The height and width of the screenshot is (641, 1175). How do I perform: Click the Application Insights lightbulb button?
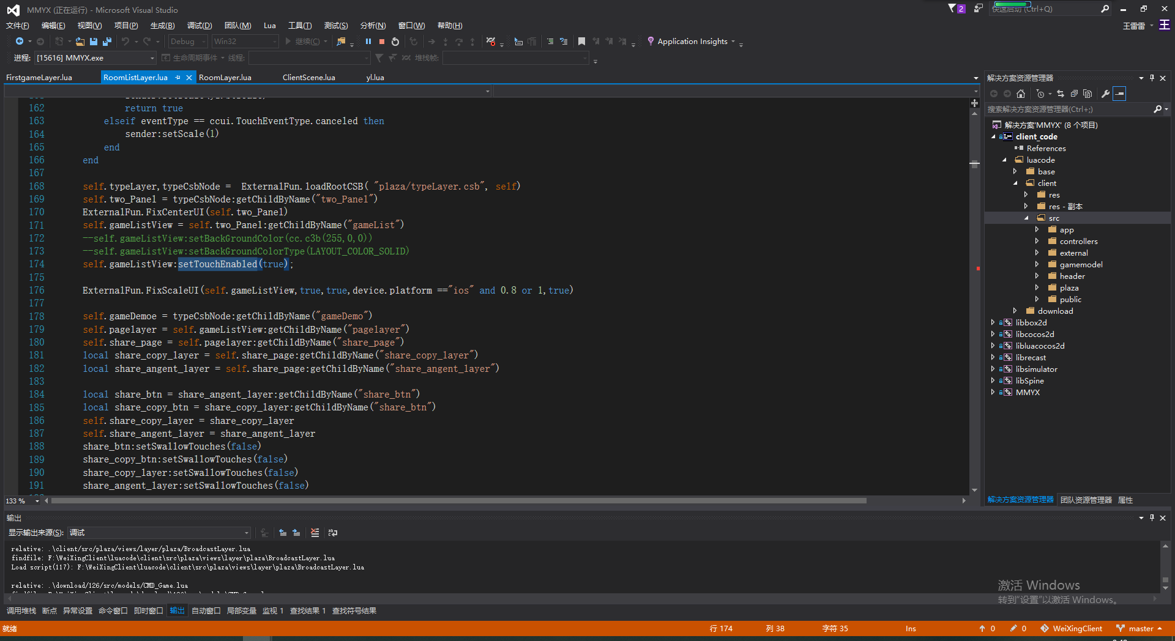691,42
